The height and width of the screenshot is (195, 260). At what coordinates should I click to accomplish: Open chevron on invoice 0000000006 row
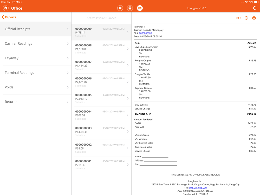coord(128,82)
